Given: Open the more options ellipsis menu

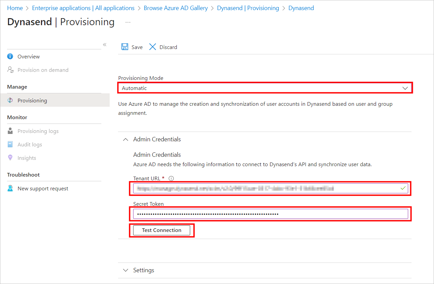Looking at the screenshot, I should 127,21.
